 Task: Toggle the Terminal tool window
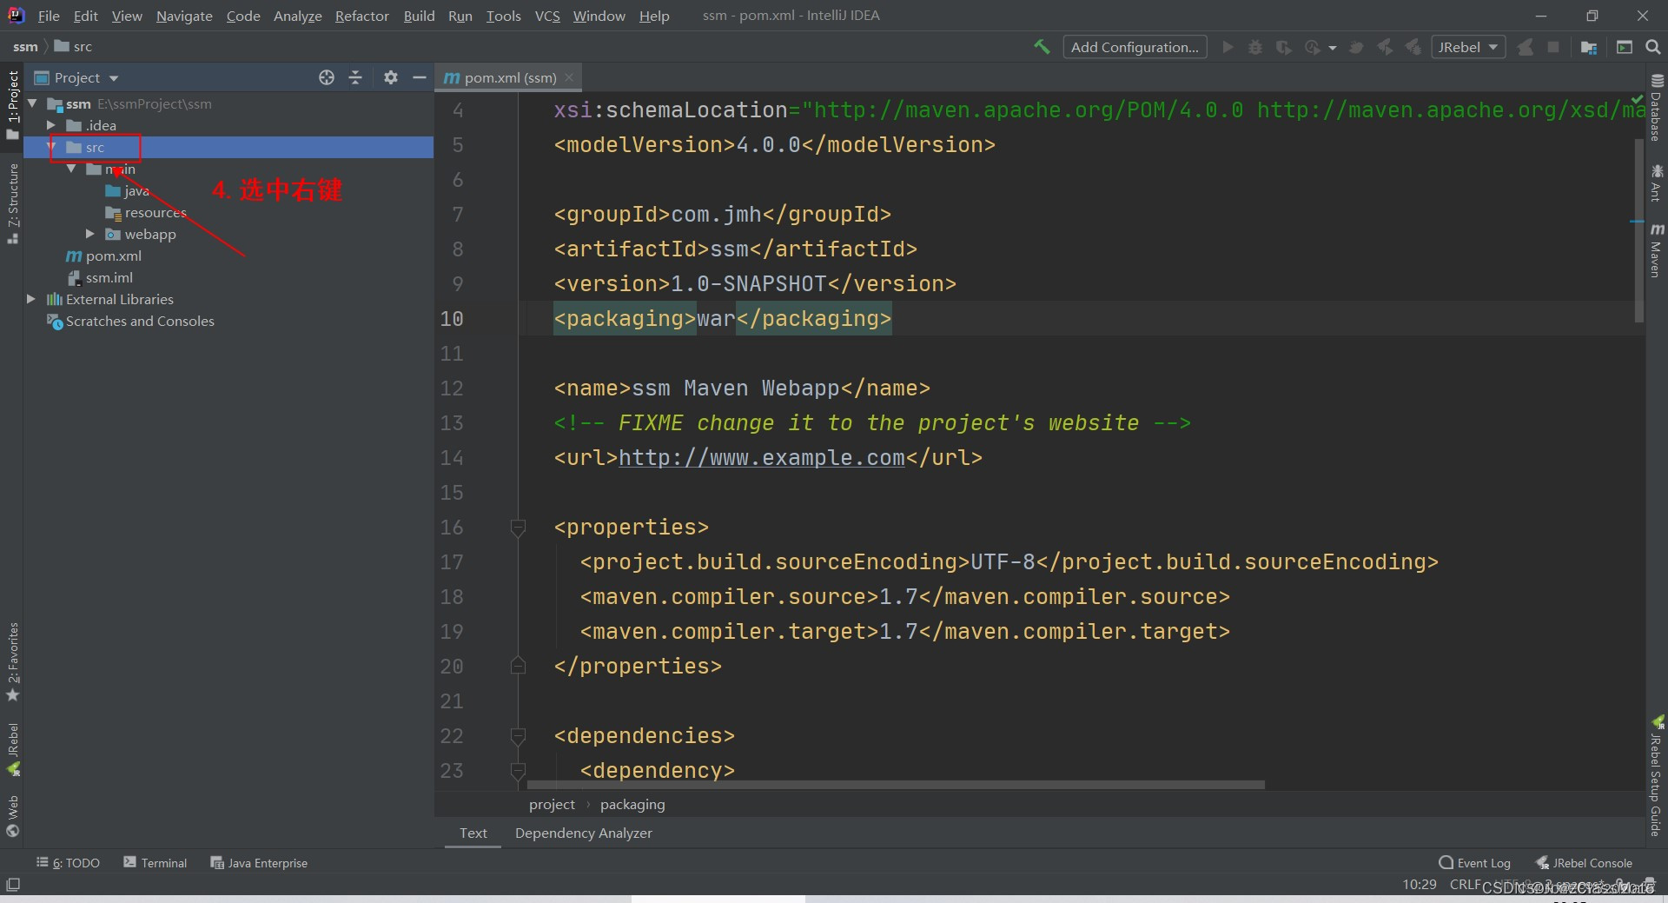coord(156,863)
